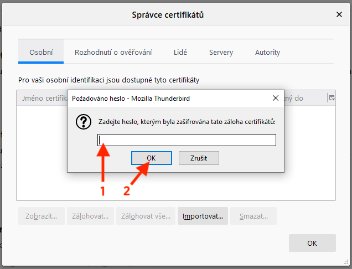The image size is (352, 269).
Task: Click the Zobrazit... button
Action: coord(42,216)
